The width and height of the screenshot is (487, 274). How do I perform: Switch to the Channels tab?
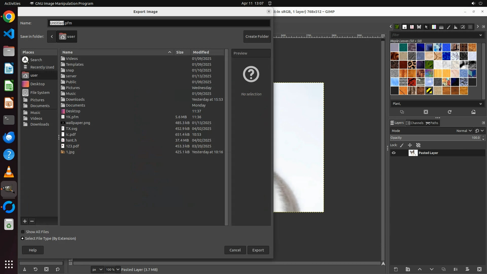click(x=415, y=123)
